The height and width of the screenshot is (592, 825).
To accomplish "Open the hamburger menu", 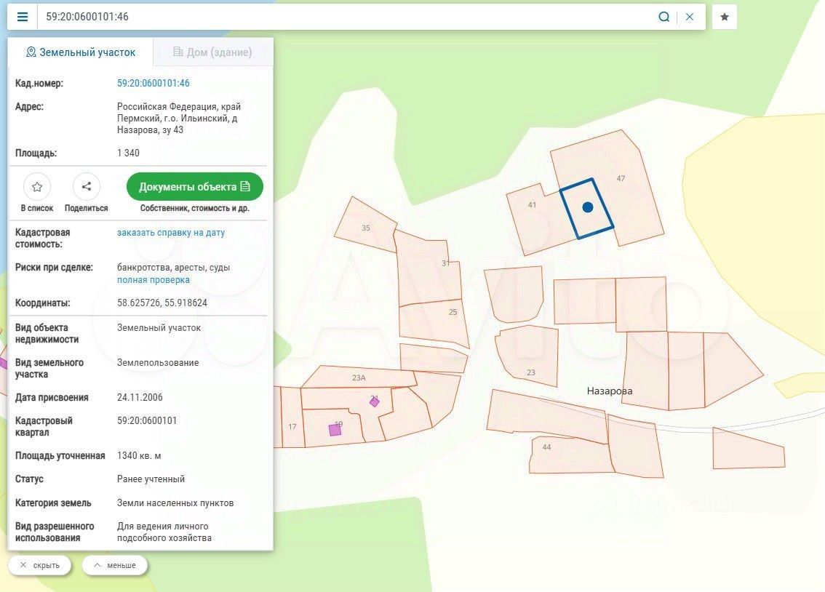I will click(23, 17).
